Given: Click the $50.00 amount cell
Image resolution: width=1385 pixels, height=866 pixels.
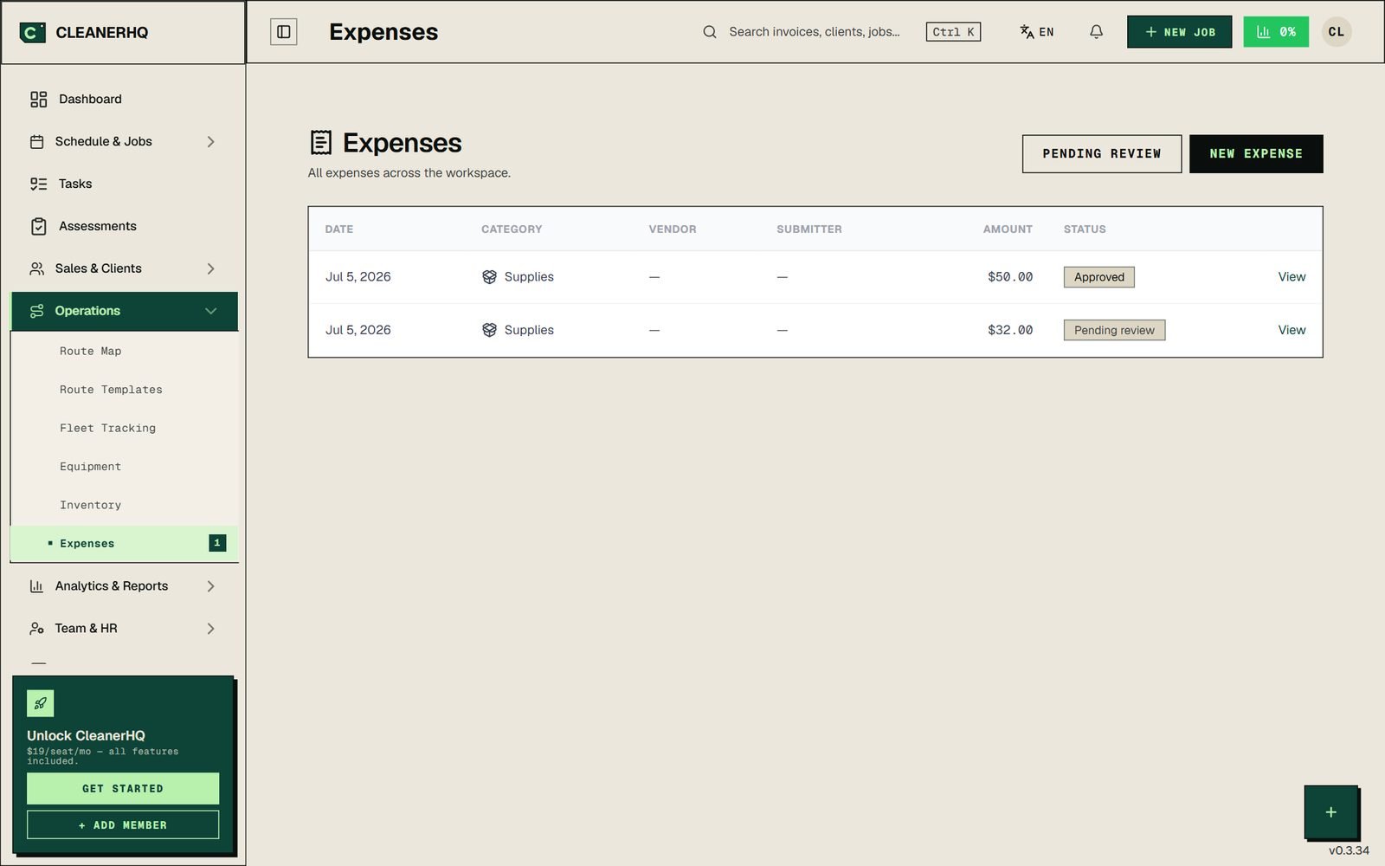Looking at the screenshot, I should [x=1010, y=277].
